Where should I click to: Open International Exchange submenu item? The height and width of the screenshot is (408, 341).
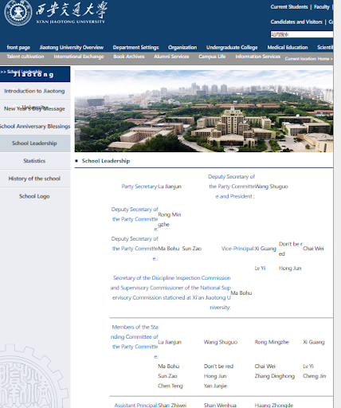(79, 57)
